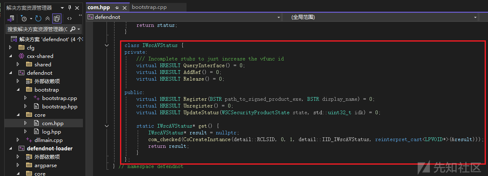
Task: Collapse the bootstrap folder
Action: tap(18, 90)
